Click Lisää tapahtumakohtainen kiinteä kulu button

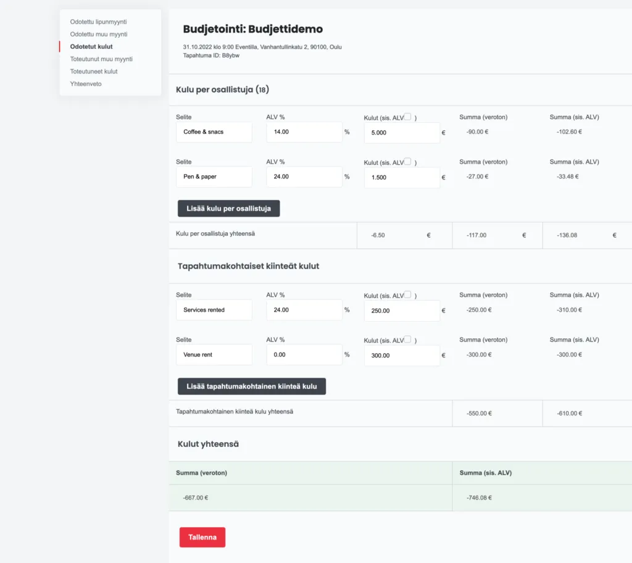coord(251,386)
